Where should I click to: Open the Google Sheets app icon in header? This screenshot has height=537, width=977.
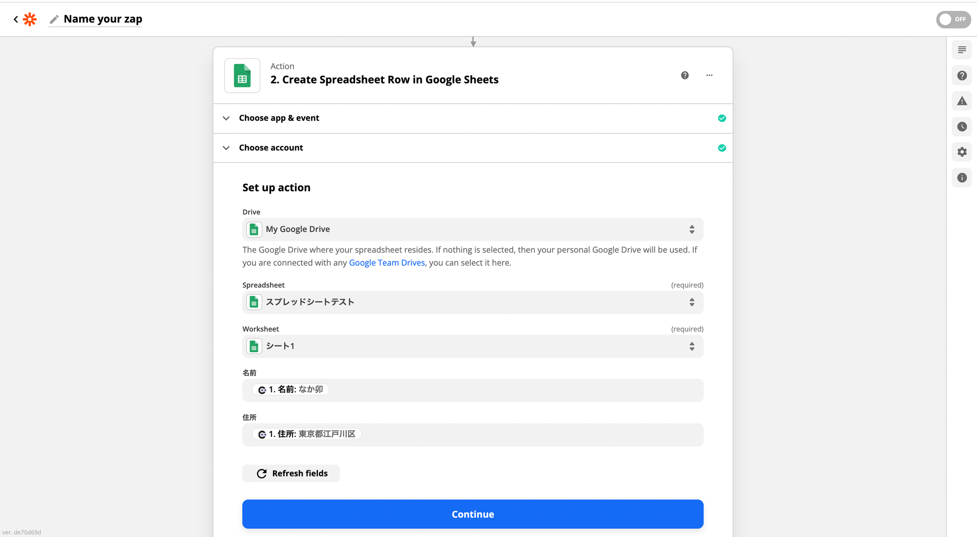tap(242, 76)
